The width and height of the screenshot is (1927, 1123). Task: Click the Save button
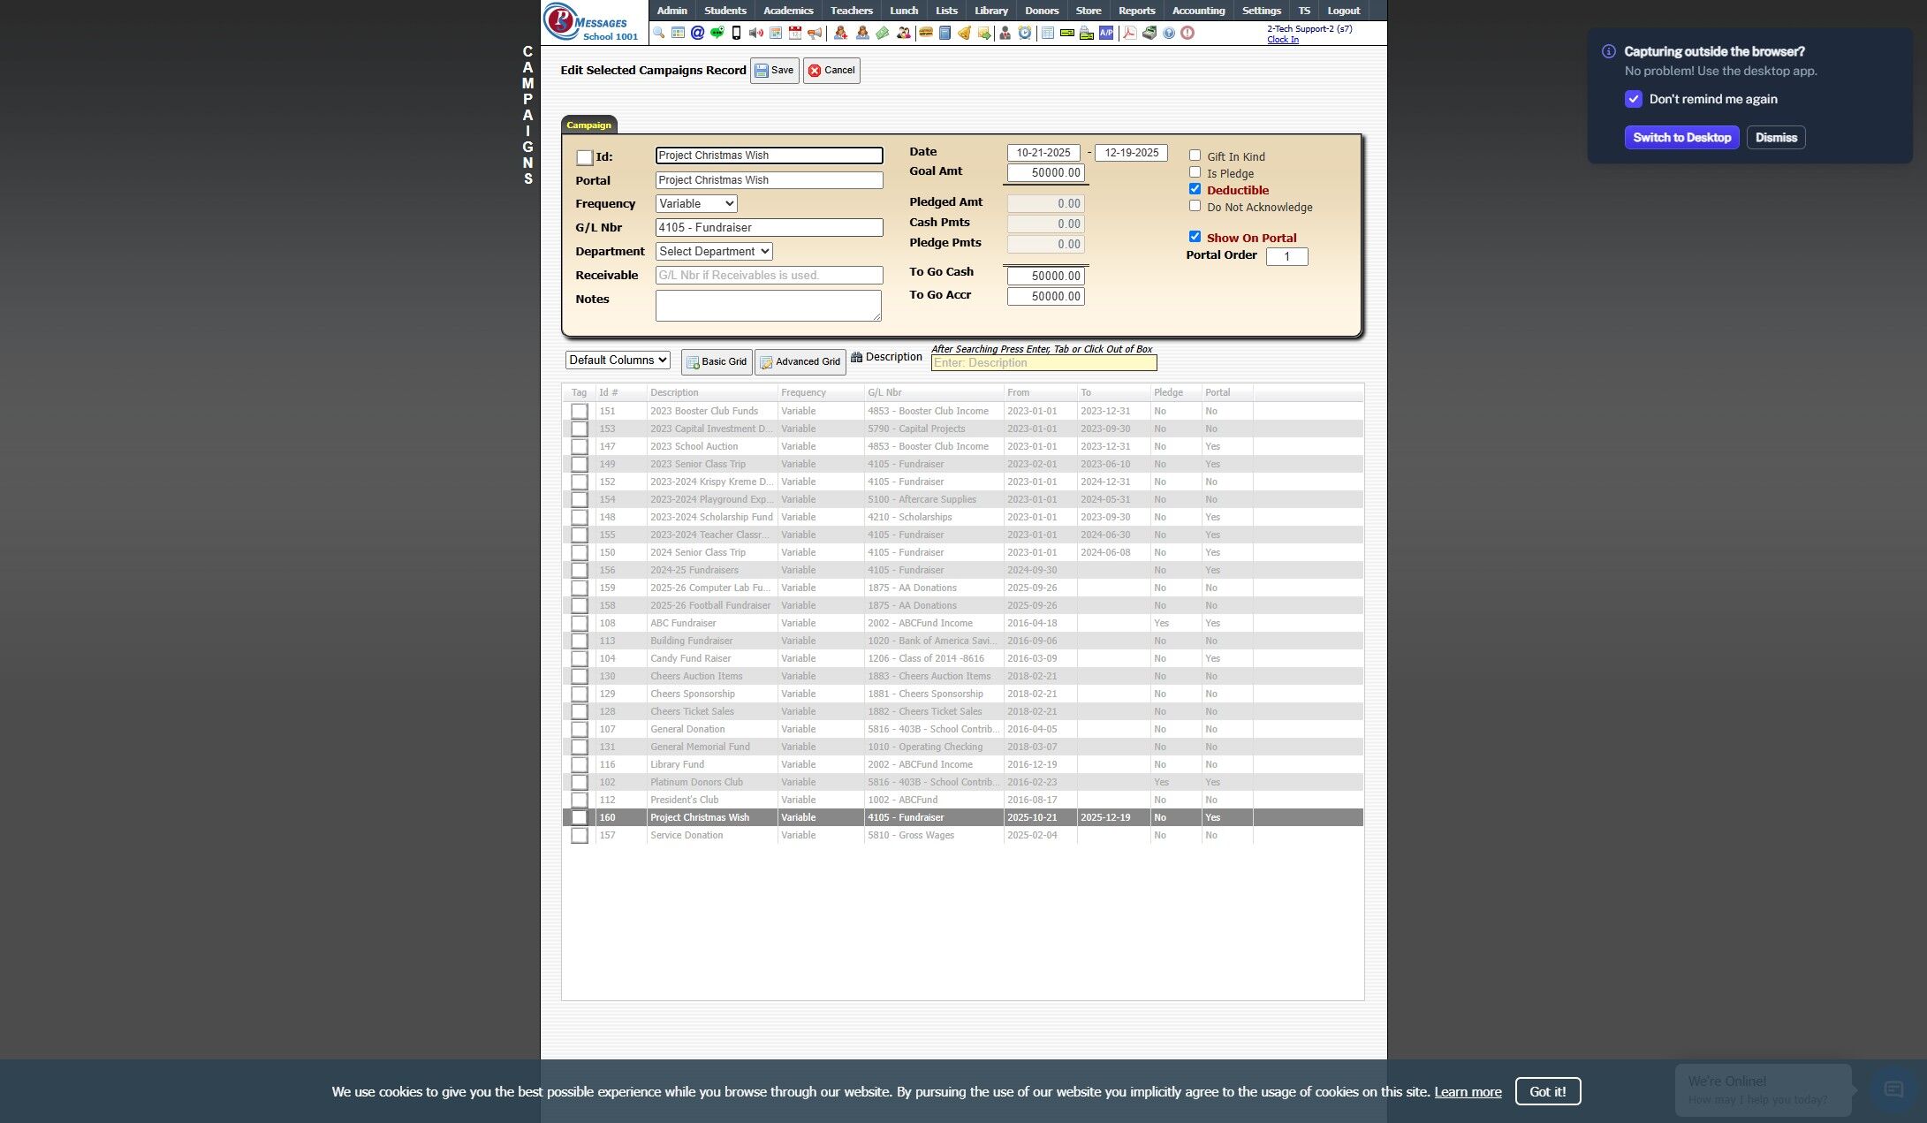[x=774, y=71]
